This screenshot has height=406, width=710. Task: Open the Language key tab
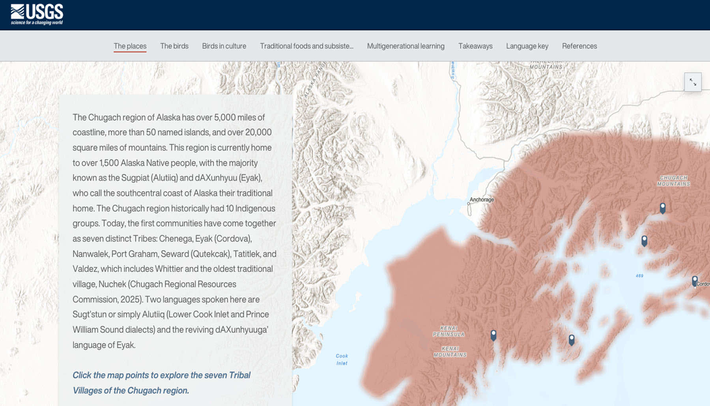tap(527, 46)
